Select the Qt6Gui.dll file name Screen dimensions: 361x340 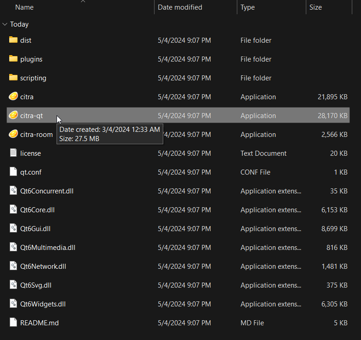click(x=35, y=228)
